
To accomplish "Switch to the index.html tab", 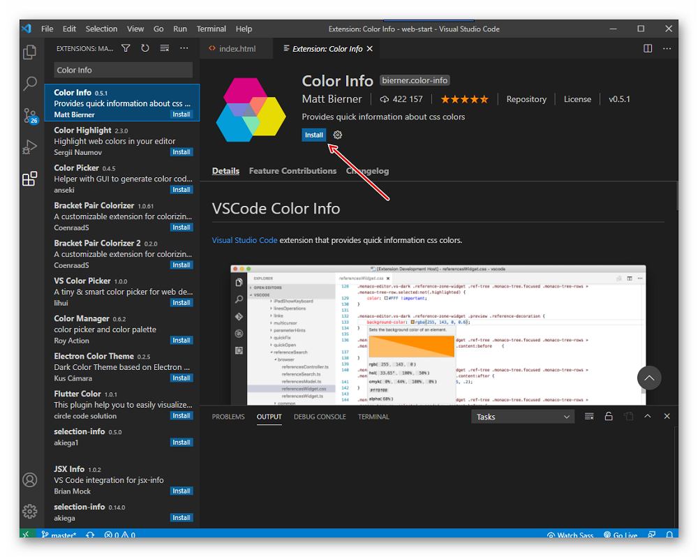I will pyautogui.click(x=237, y=49).
